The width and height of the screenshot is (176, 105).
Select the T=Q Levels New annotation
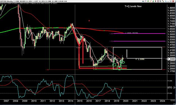(x=133, y=6)
